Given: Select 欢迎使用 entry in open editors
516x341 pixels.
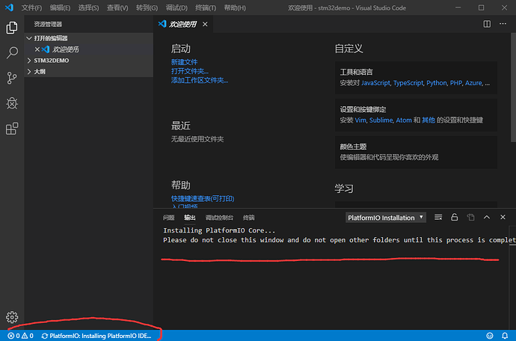Looking at the screenshot, I should (89, 49).
